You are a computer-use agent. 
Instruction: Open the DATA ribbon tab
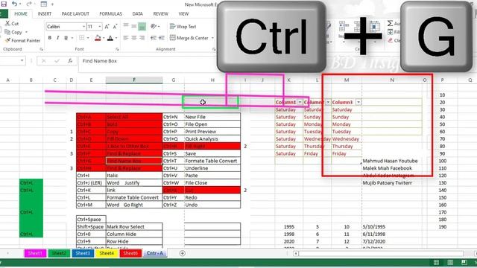(x=137, y=13)
